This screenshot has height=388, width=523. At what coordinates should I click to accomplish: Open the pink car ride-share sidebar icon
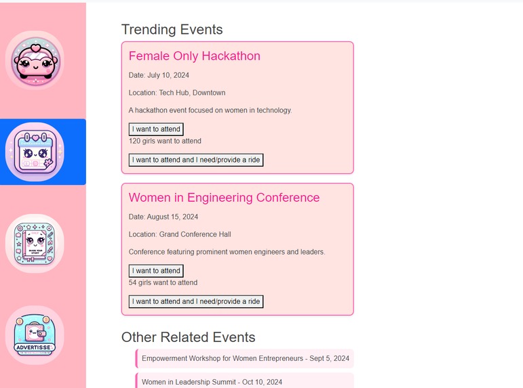(x=35, y=60)
